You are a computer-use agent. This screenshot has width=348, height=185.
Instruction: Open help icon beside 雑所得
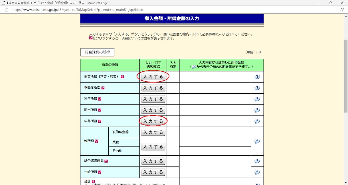pos(96,141)
